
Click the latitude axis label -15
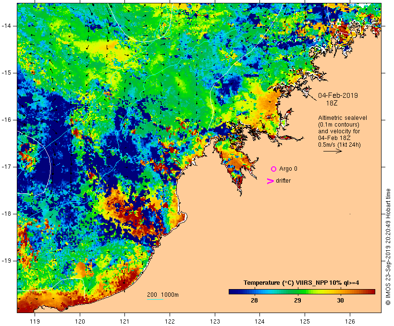pos(6,73)
